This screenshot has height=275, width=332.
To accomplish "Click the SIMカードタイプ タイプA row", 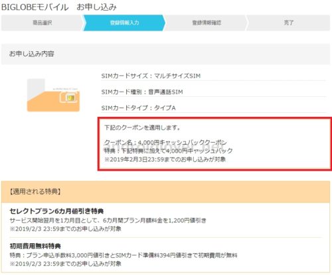I will click(214, 108).
